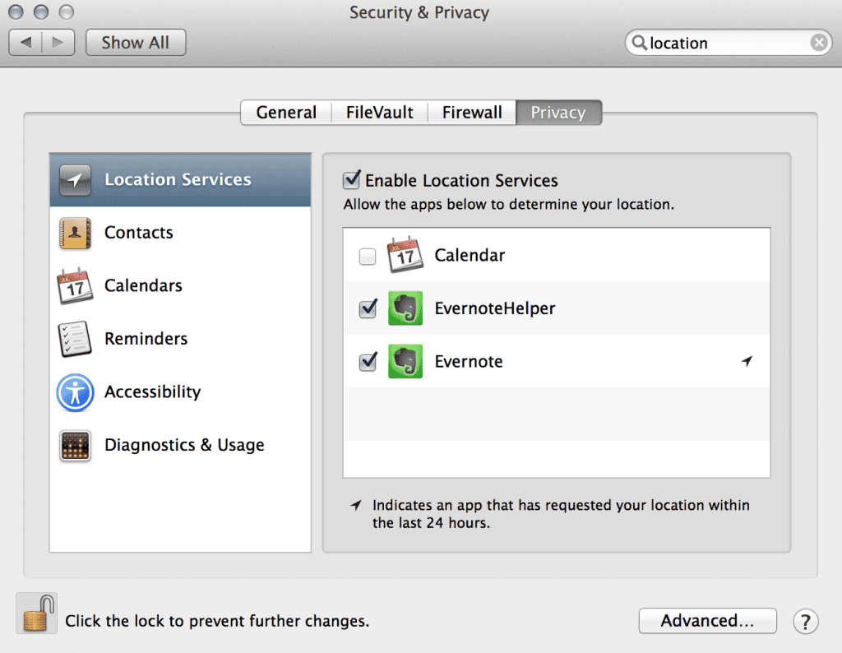The image size is (842, 653).
Task: Select the Location Services sidebar icon
Action: 75,180
